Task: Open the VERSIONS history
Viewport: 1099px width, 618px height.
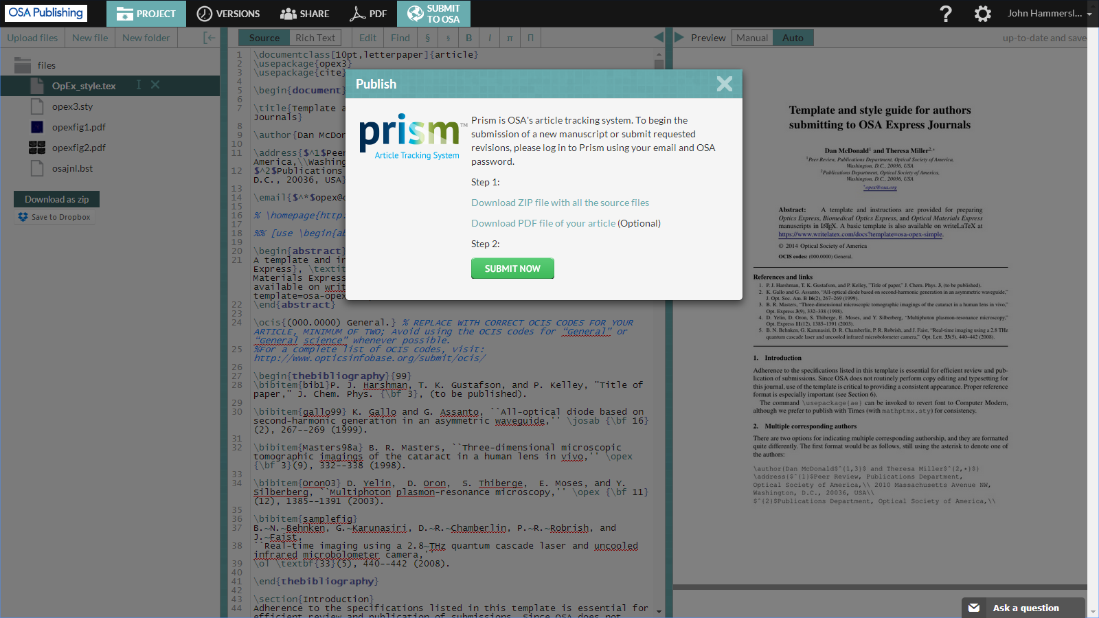Action: 228,14
